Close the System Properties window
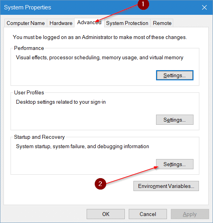The image size is (213, 223). (x=204, y=7)
